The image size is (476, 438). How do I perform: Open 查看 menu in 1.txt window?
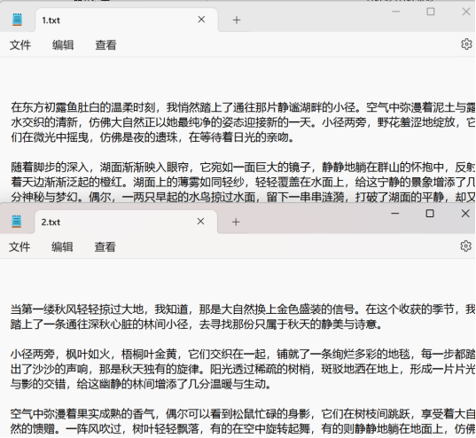click(x=106, y=45)
